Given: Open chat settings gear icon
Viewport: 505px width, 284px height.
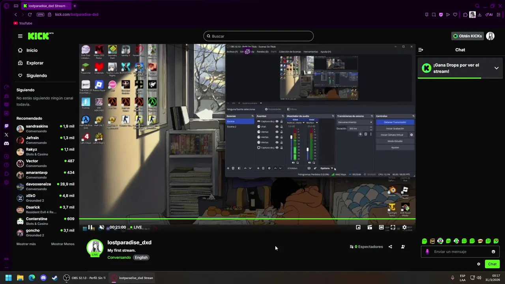Looking at the screenshot, I should (x=479, y=264).
